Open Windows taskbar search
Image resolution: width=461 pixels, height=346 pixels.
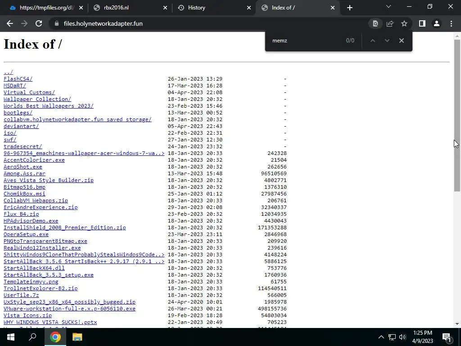pyautogui.click(x=32, y=337)
